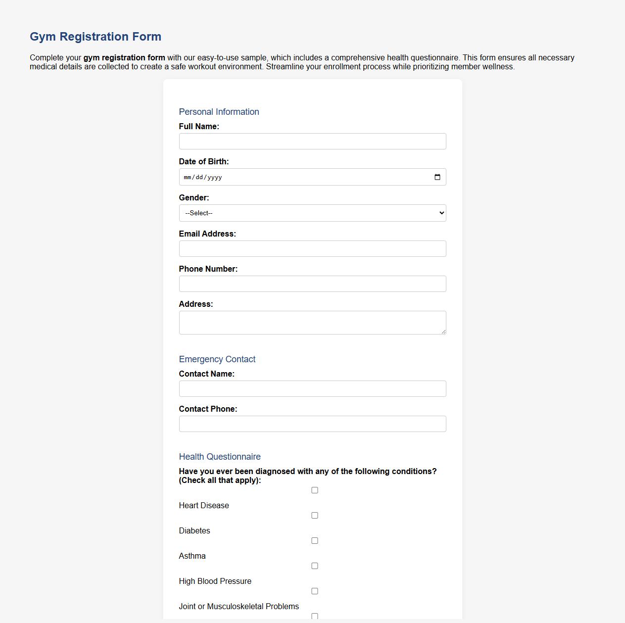Click into the Full Name field
Screen dimensions: 625x623
pyautogui.click(x=312, y=141)
